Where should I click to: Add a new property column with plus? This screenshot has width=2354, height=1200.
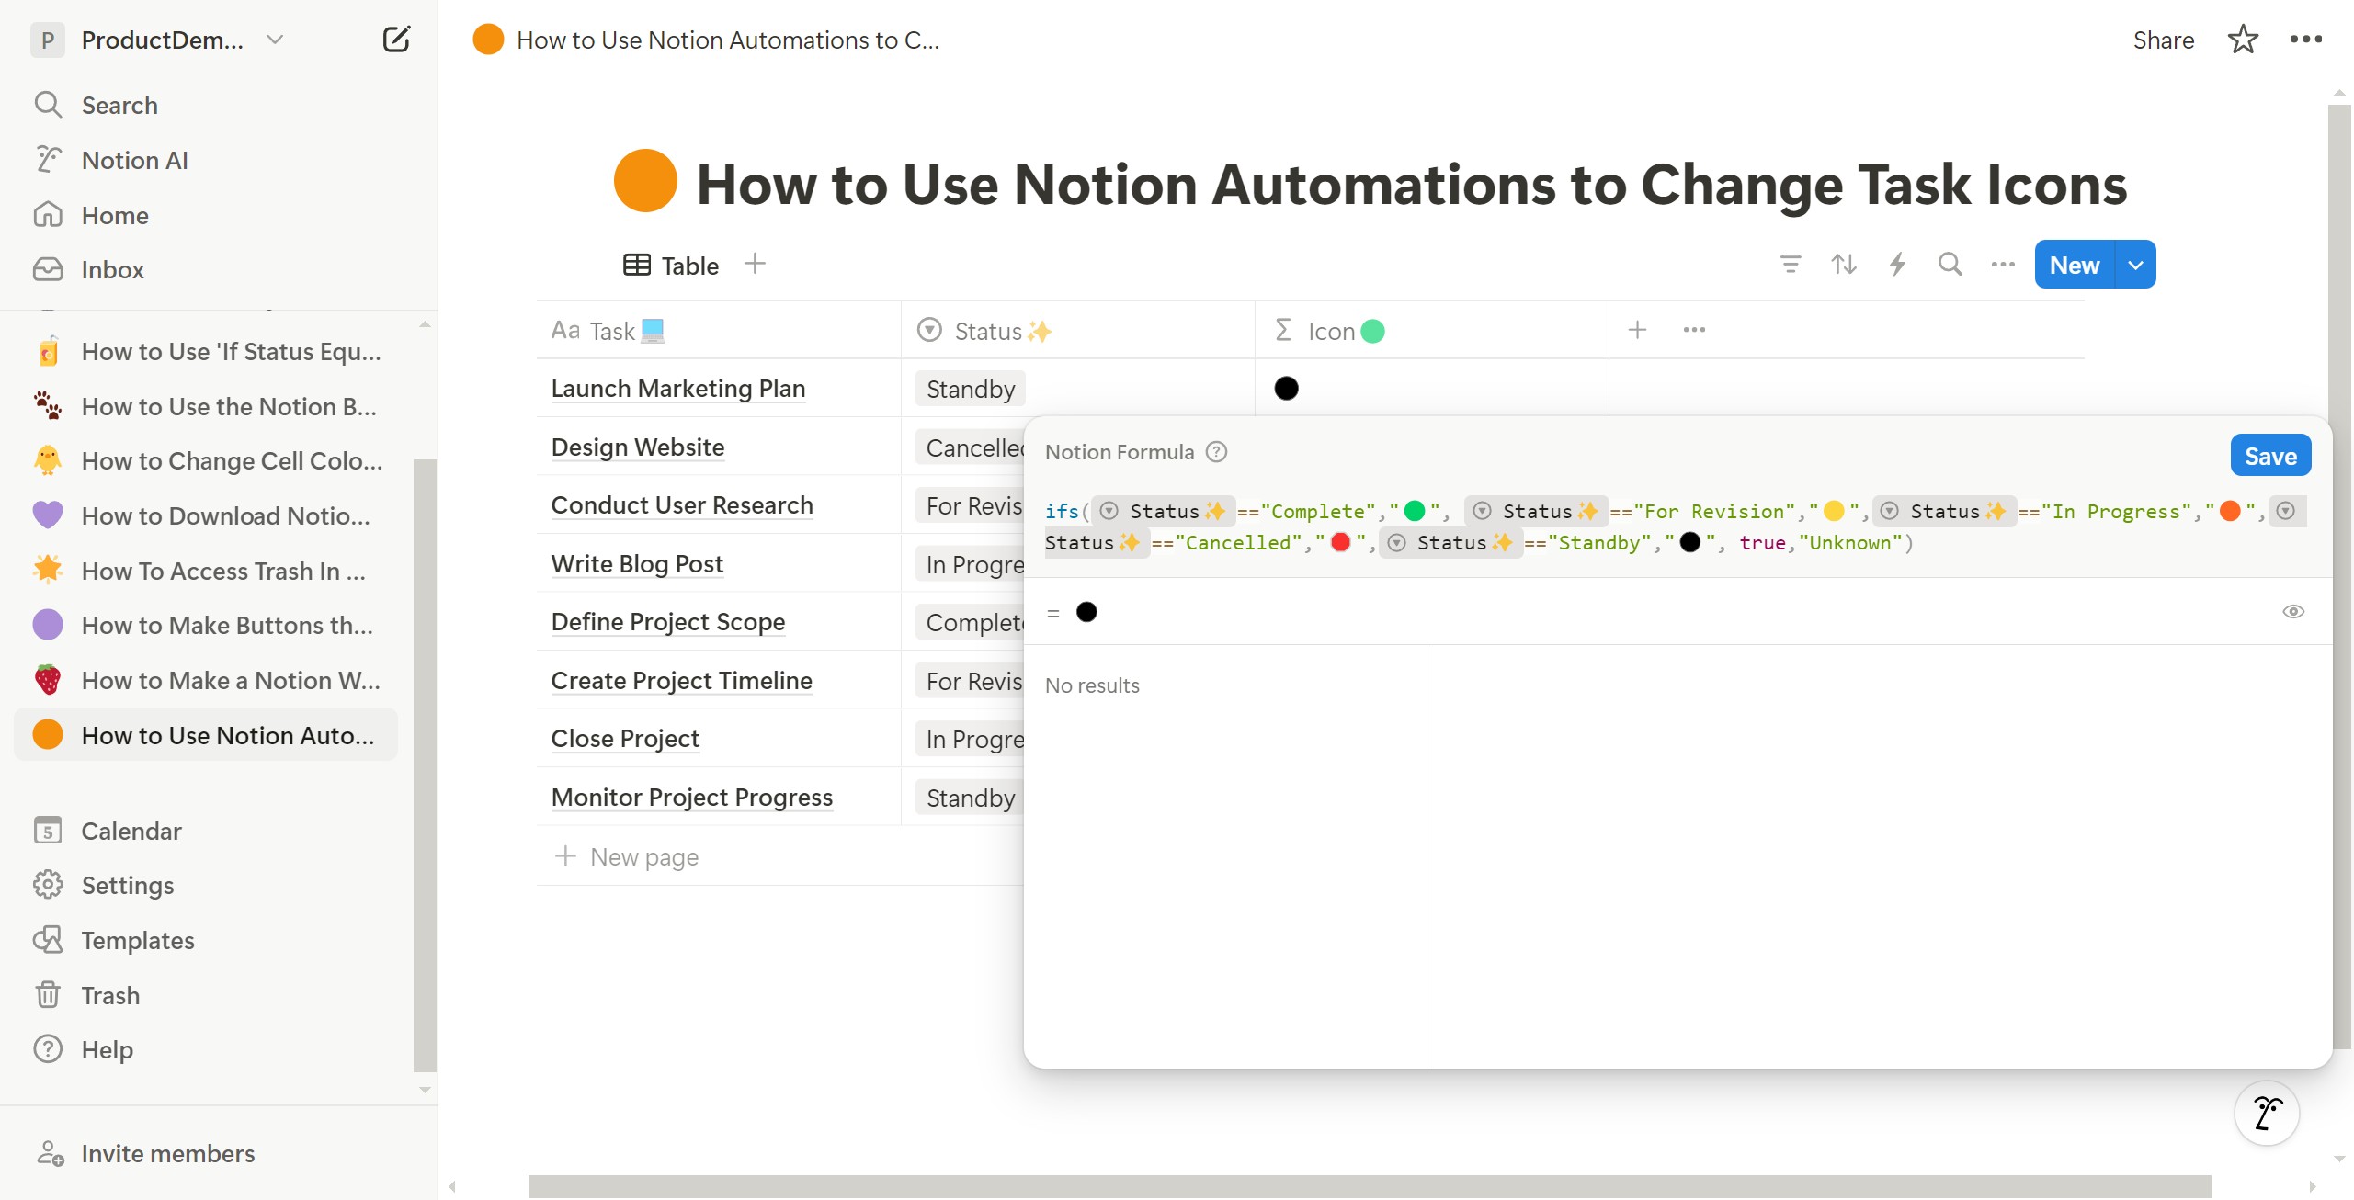pos(1637,329)
